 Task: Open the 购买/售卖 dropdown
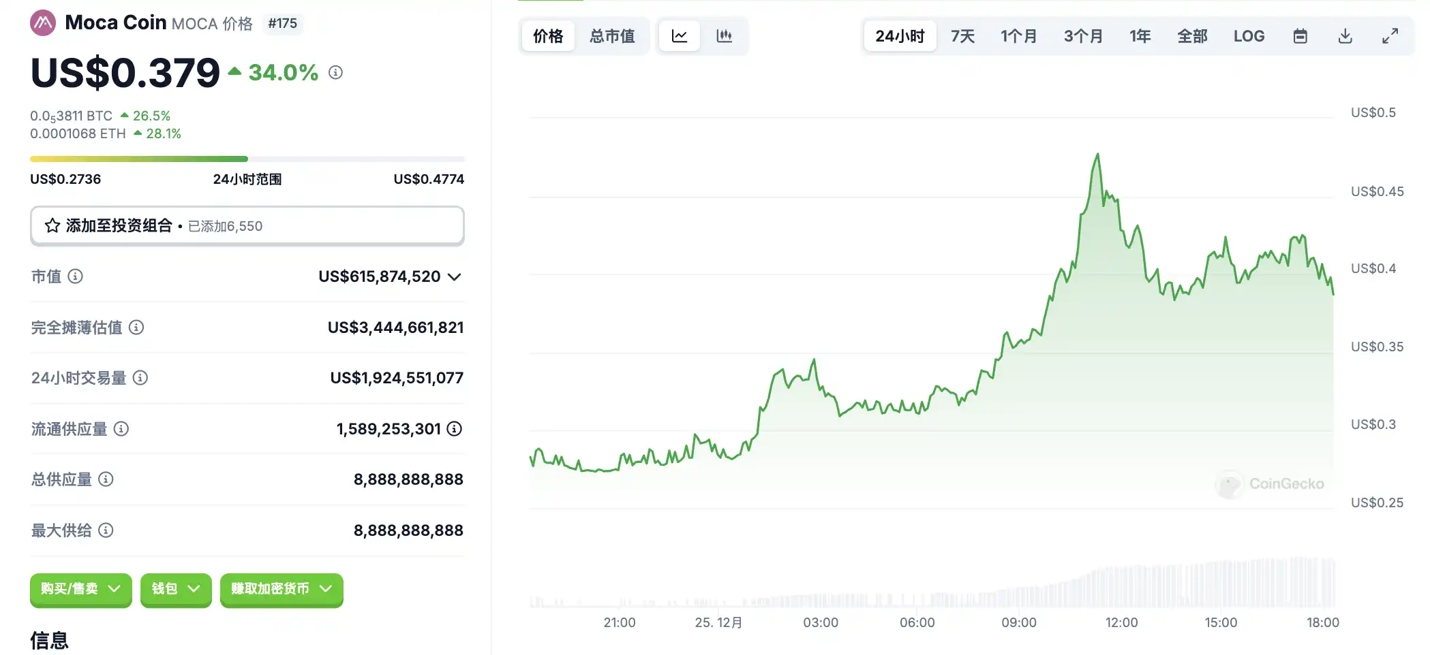tap(80, 589)
